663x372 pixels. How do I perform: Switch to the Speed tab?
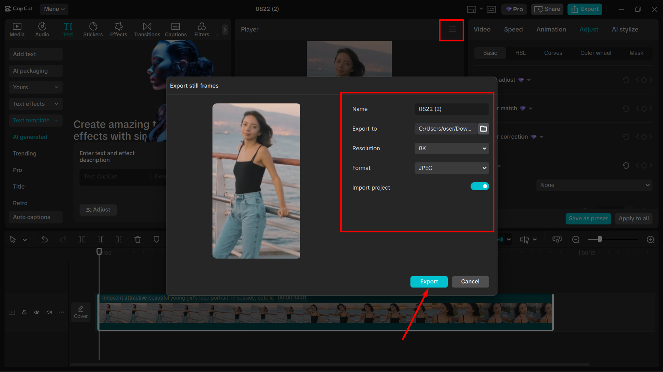513,30
